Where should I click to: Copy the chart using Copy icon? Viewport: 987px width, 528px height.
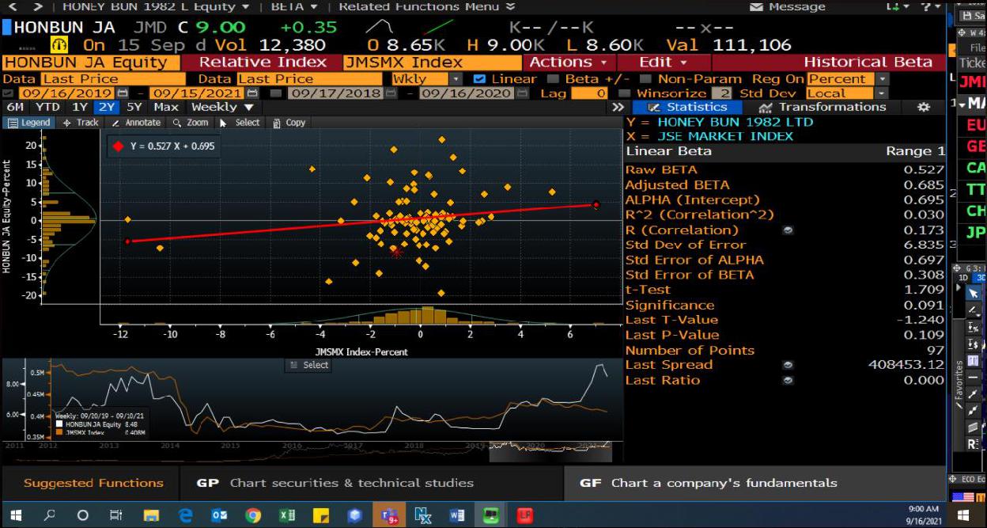289,123
